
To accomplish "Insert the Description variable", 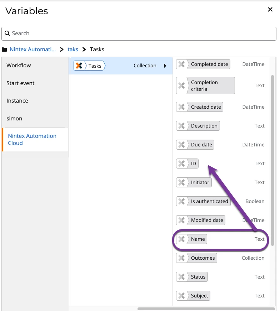I will tap(198, 126).
